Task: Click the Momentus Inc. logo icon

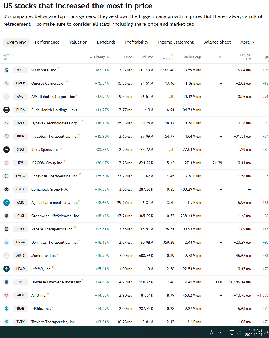Action: 6,256
